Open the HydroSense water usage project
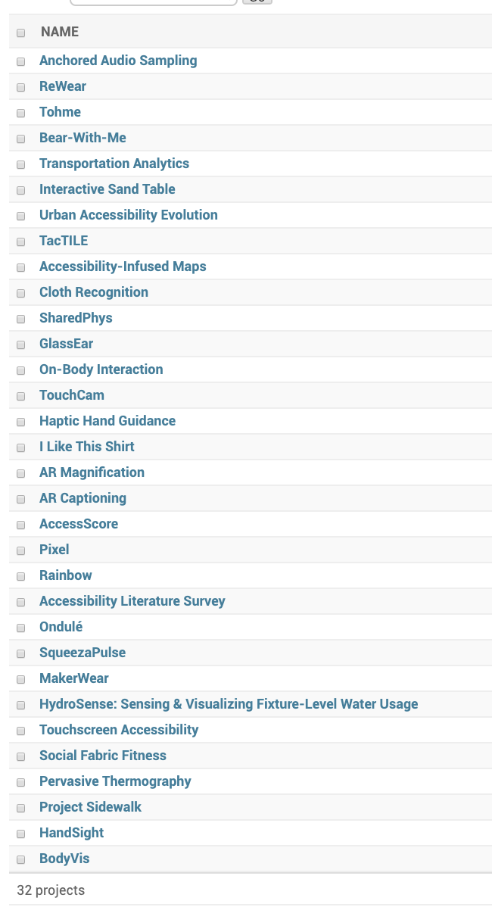The width and height of the screenshot is (492, 907). 229,703
